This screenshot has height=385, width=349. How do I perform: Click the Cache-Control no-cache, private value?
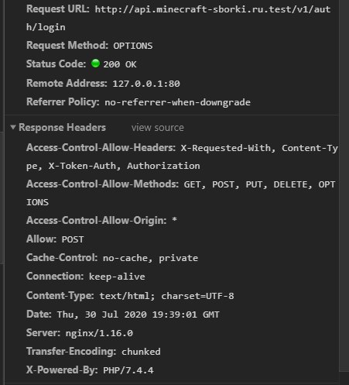click(x=150, y=258)
